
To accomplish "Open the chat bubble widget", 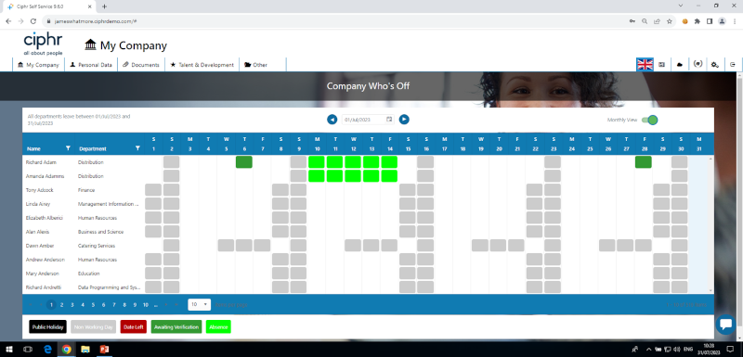I will [725, 324].
